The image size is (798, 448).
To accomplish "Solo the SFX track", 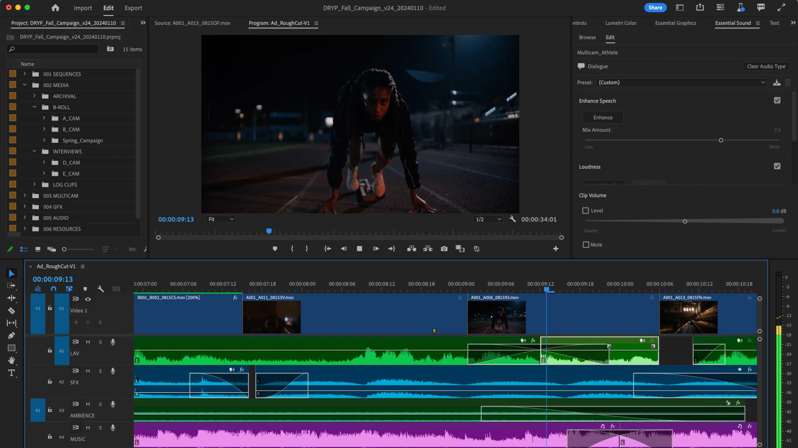I will click(x=100, y=371).
